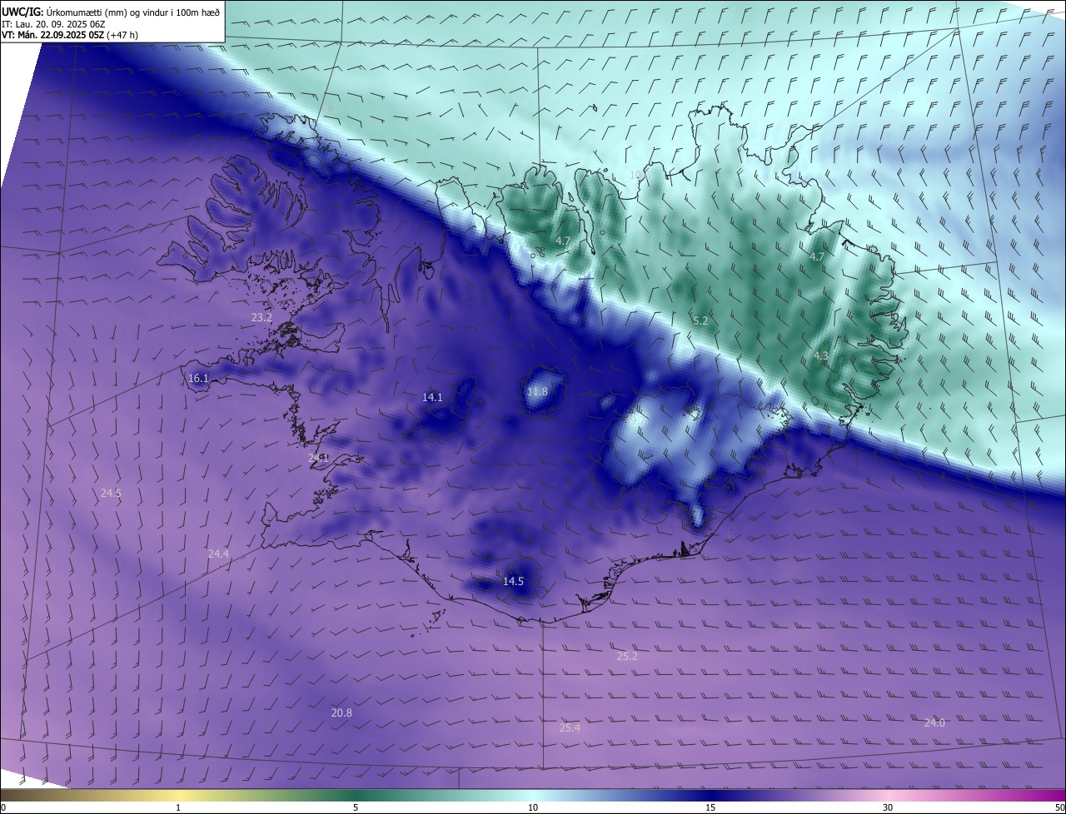
Task: Click the colorbar tick label 10
Action: pyautogui.click(x=533, y=807)
